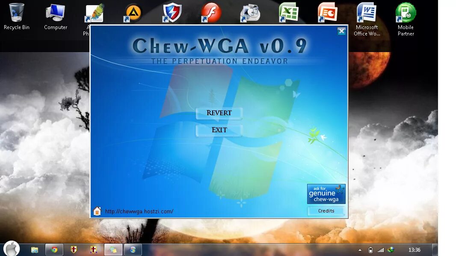Select the shield with lightning bolt shortcut
This screenshot has width=456, height=256.
pyautogui.click(x=172, y=13)
